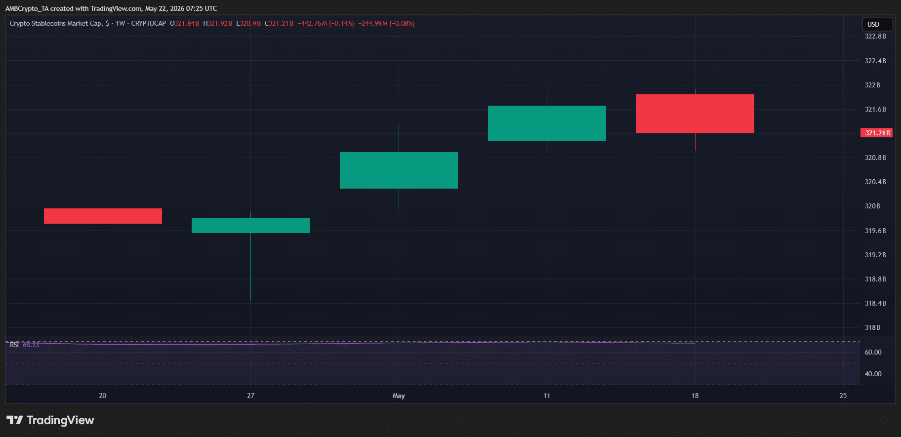Image resolution: width=901 pixels, height=437 pixels.
Task: Click the 320B price axis label
Action: tap(872, 206)
